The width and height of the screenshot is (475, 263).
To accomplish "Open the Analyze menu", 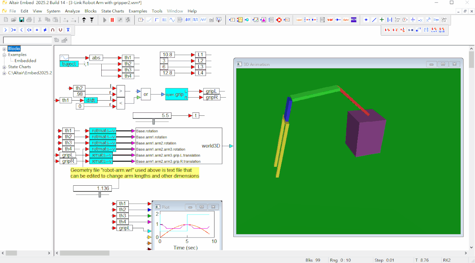I will (72, 11).
